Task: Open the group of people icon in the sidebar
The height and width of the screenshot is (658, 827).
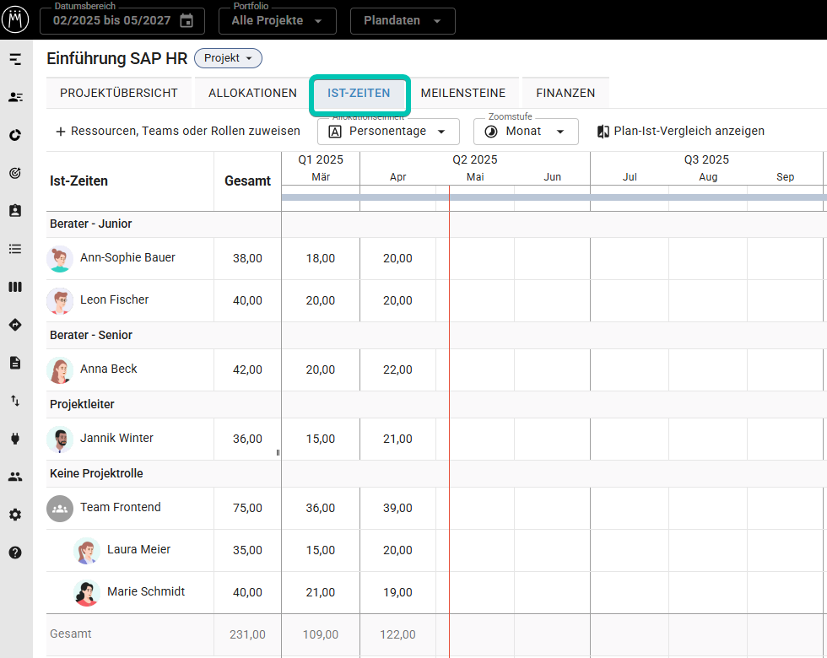Action: click(15, 477)
